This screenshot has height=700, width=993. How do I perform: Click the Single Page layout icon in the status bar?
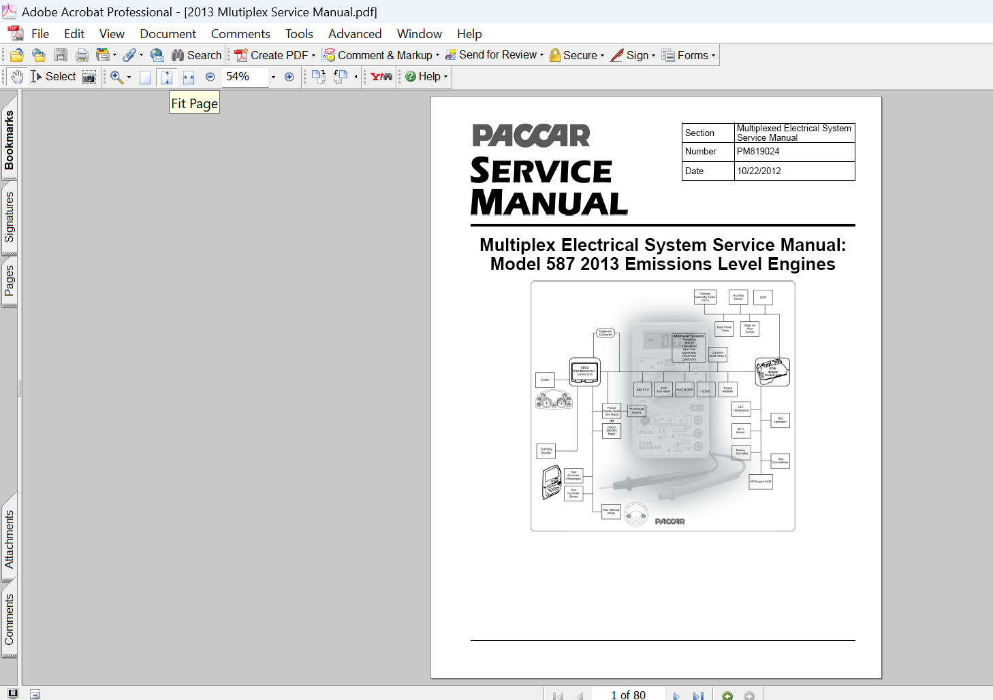coord(13,694)
